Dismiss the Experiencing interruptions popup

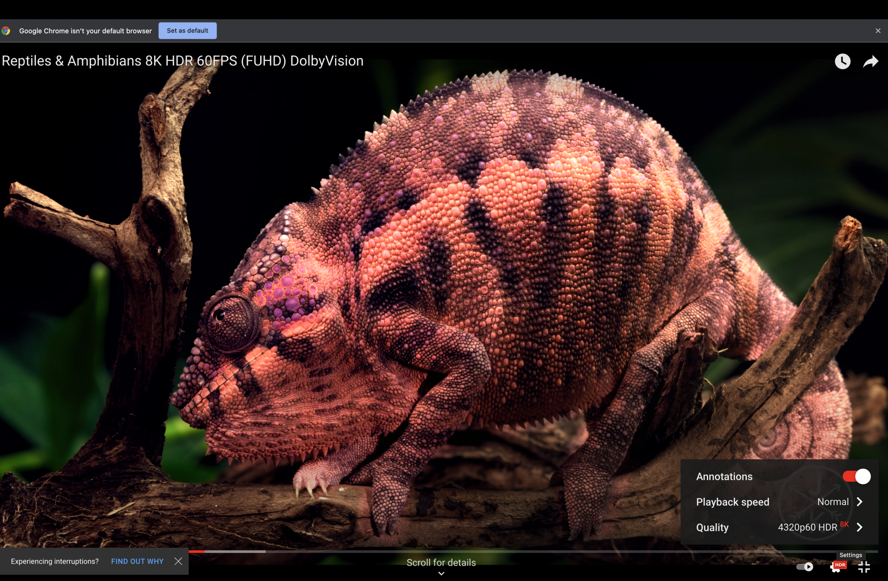178,561
